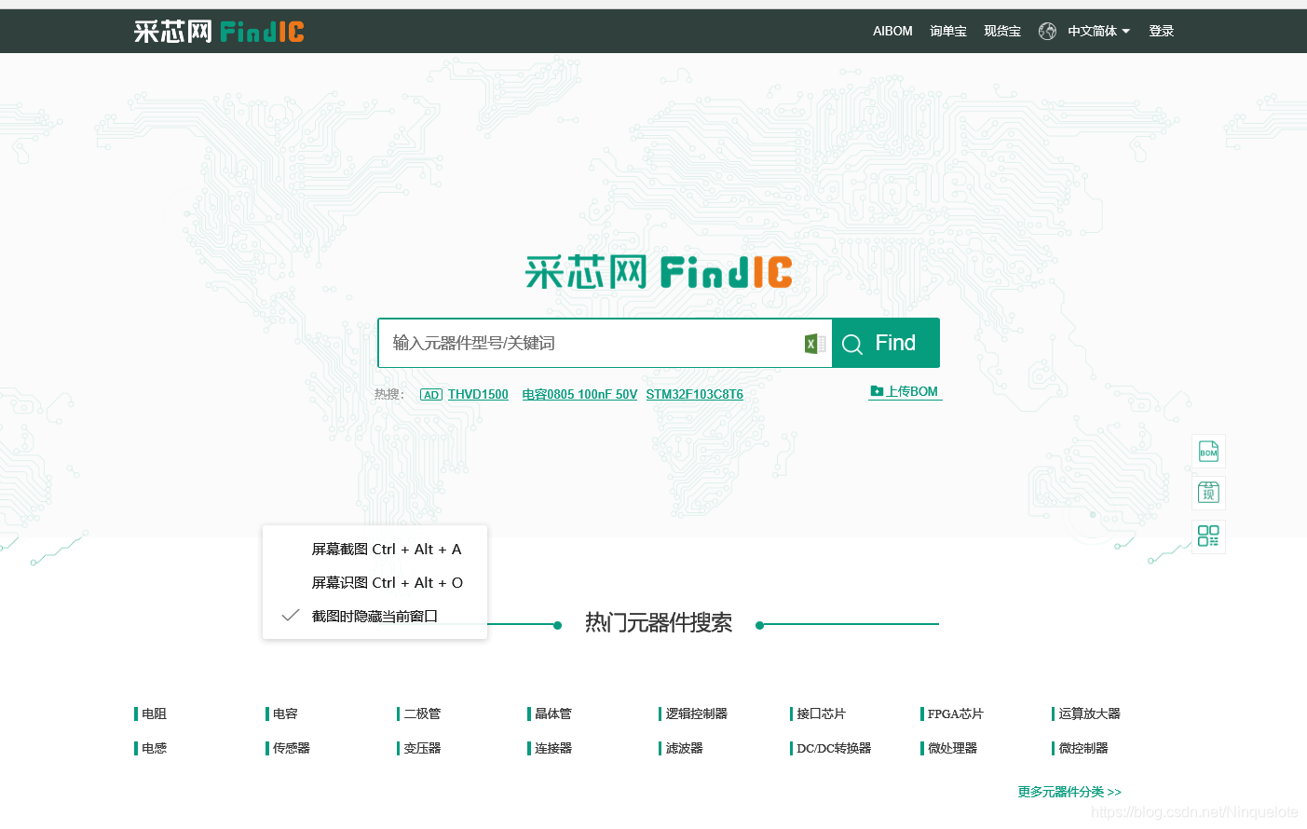Open the spot-goods icon in right sidebar
This screenshot has height=829, width=1307.
(x=1208, y=493)
